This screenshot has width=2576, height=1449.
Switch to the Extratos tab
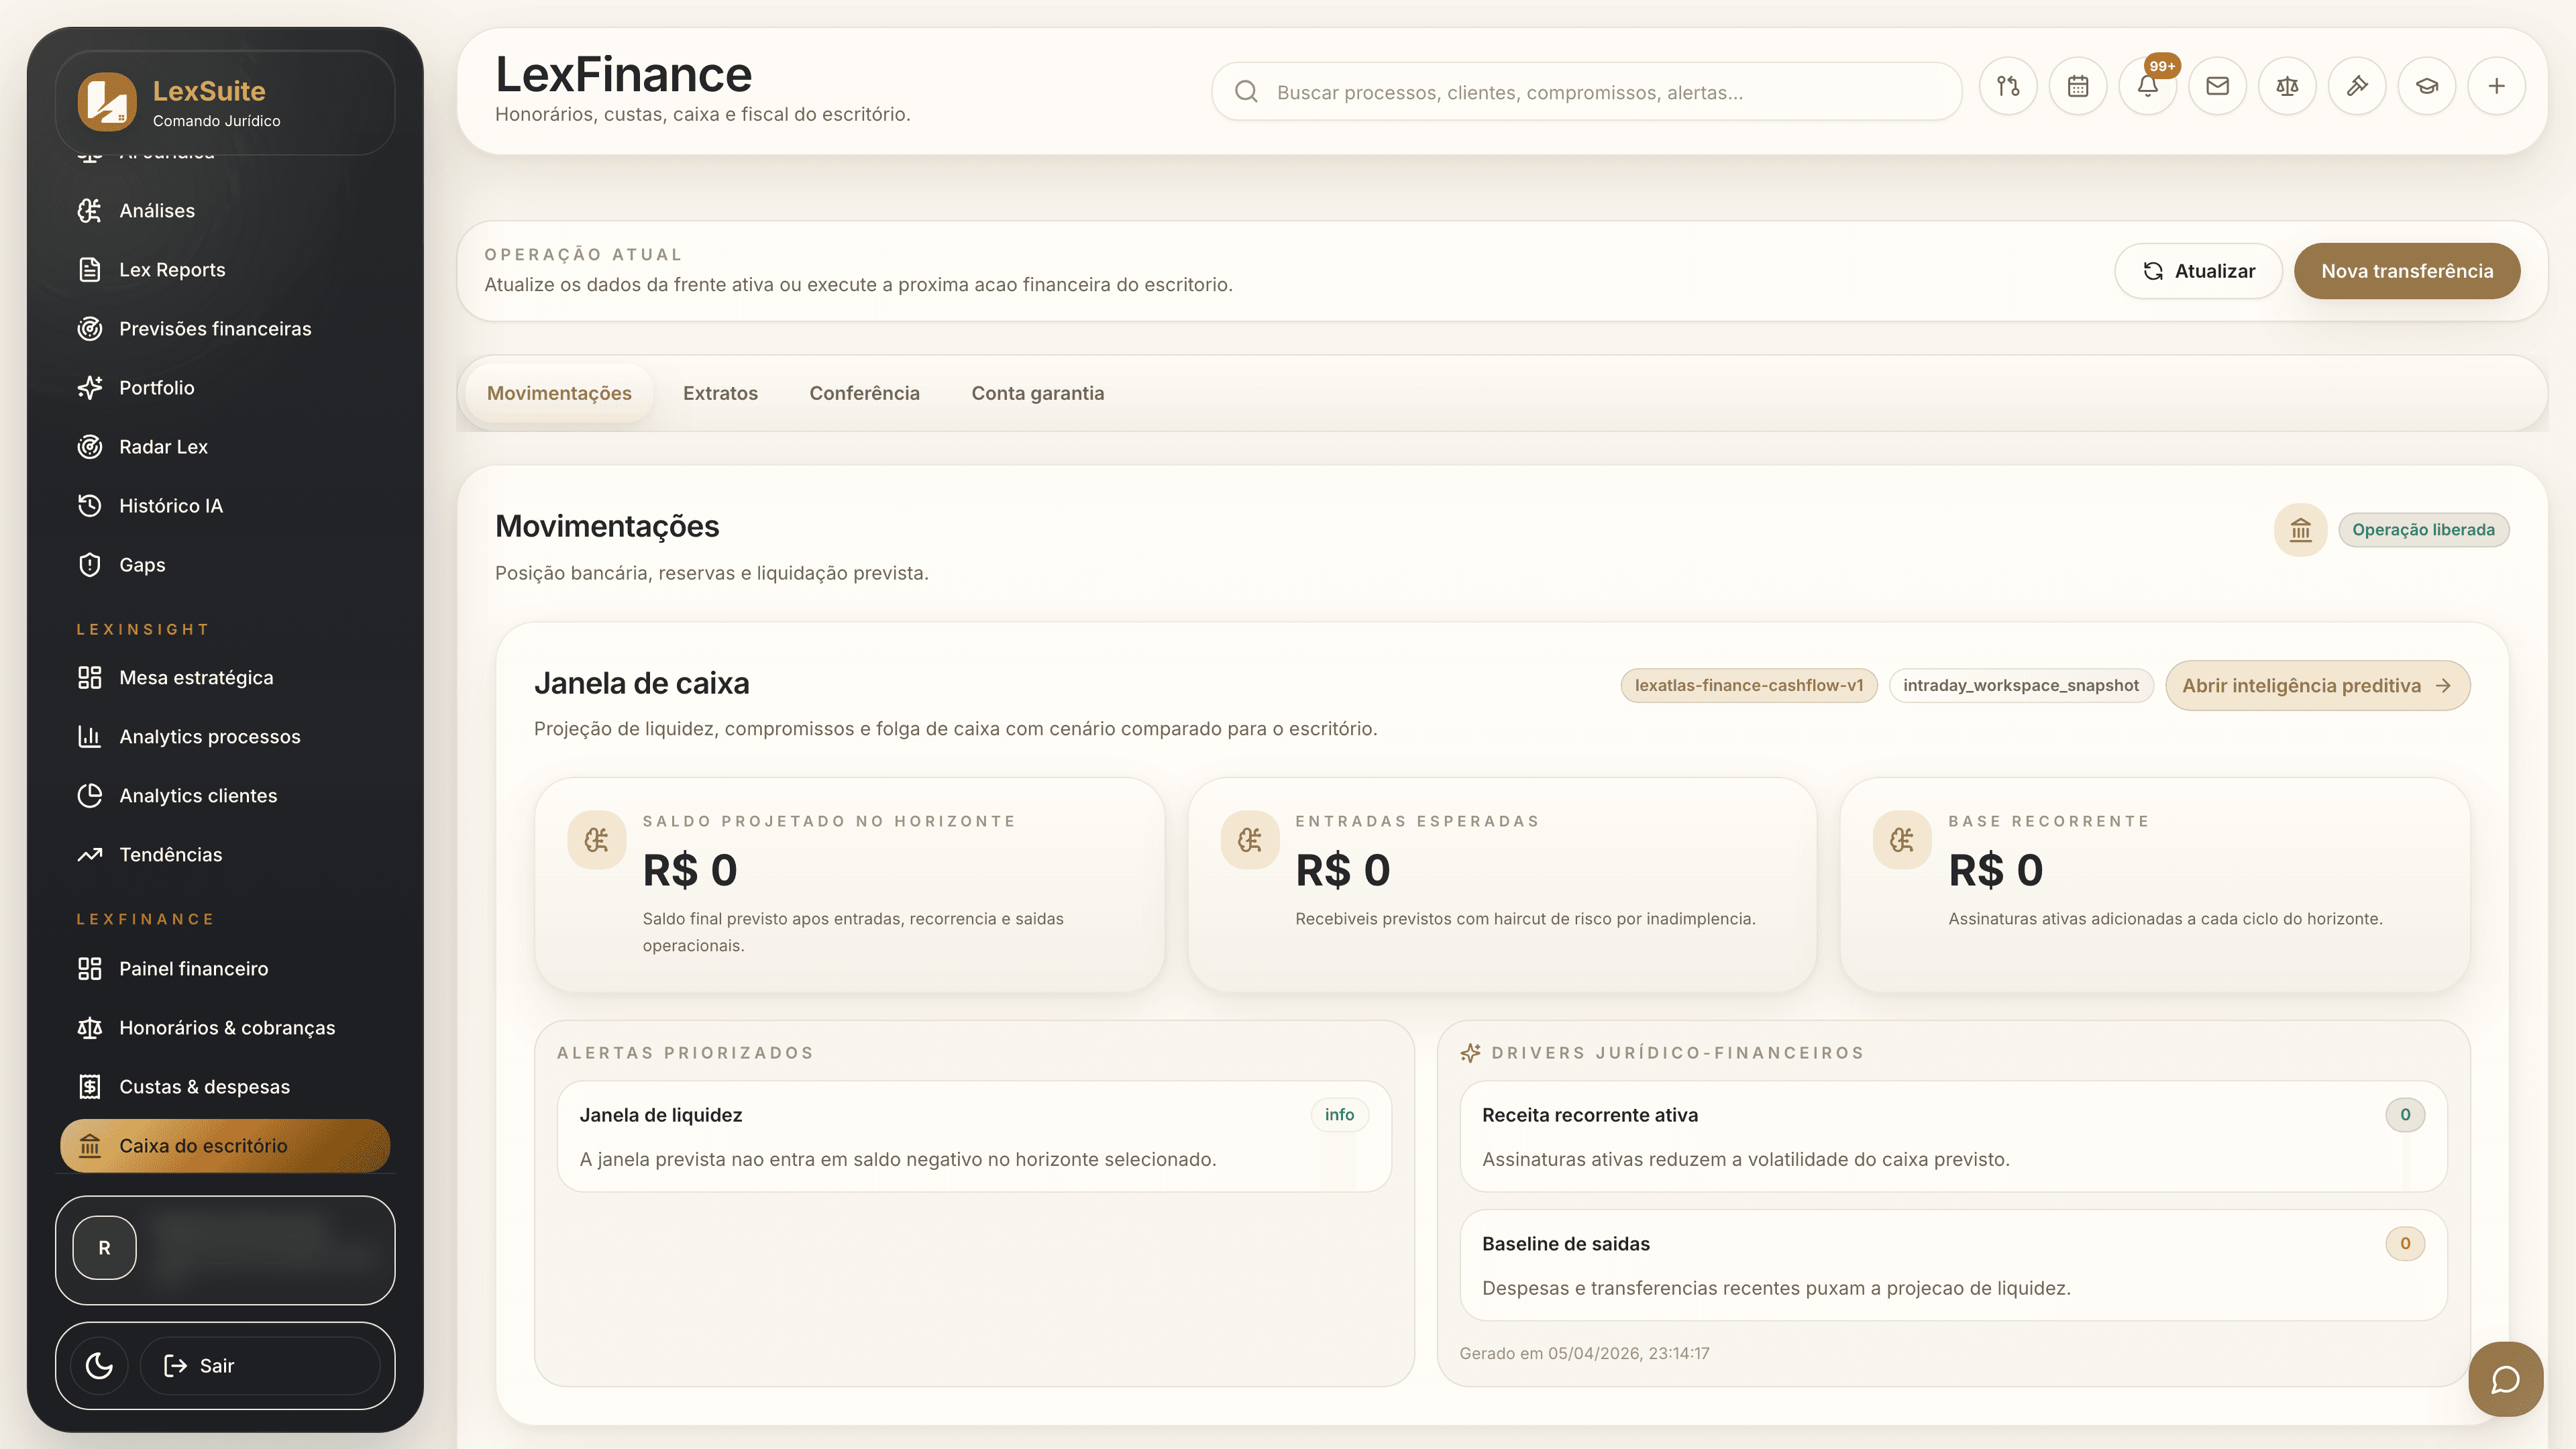pos(720,393)
